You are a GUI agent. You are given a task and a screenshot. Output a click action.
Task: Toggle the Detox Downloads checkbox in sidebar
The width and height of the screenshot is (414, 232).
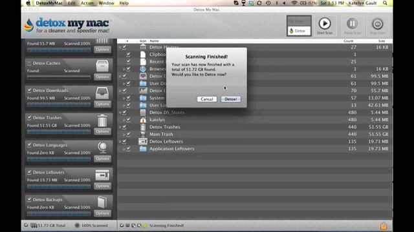(x=29, y=90)
